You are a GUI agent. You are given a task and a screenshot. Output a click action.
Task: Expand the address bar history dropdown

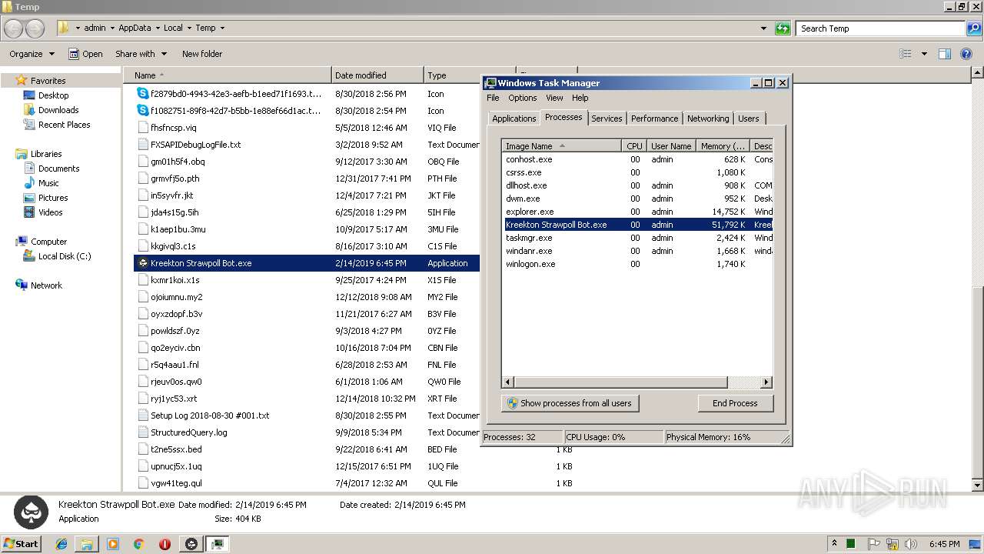click(763, 28)
